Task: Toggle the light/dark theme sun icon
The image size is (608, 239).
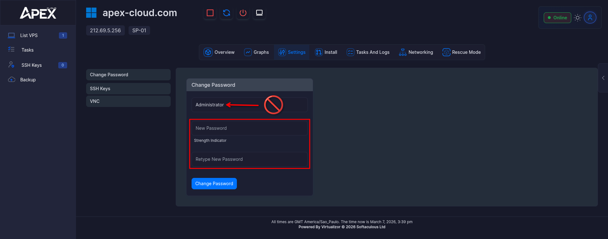Action: [x=578, y=18]
